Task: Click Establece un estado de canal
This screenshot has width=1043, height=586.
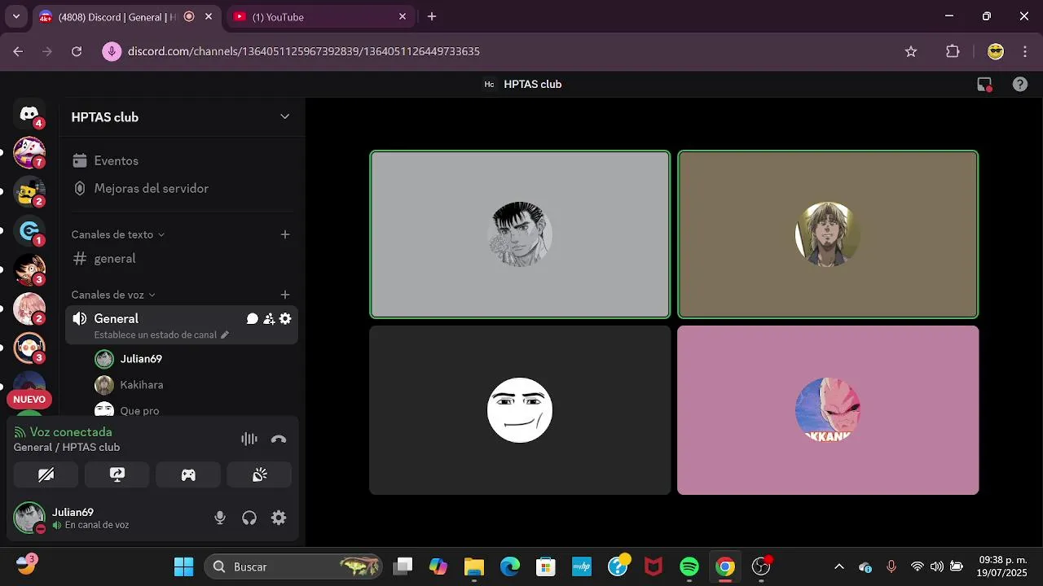Action: [161, 335]
